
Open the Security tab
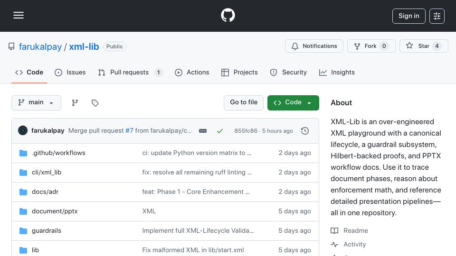(x=288, y=72)
